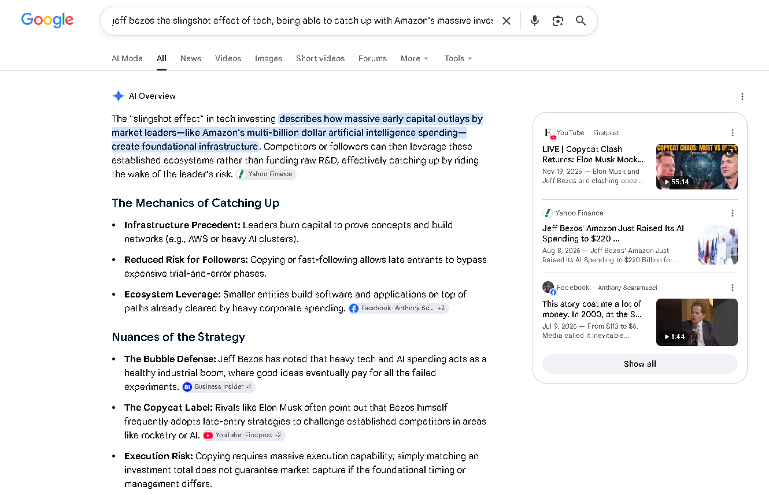Open the Copycat Clash Returns video title
The width and height of the screenshot is (769, 495).
pyautogui.click(x=593, y=154)
